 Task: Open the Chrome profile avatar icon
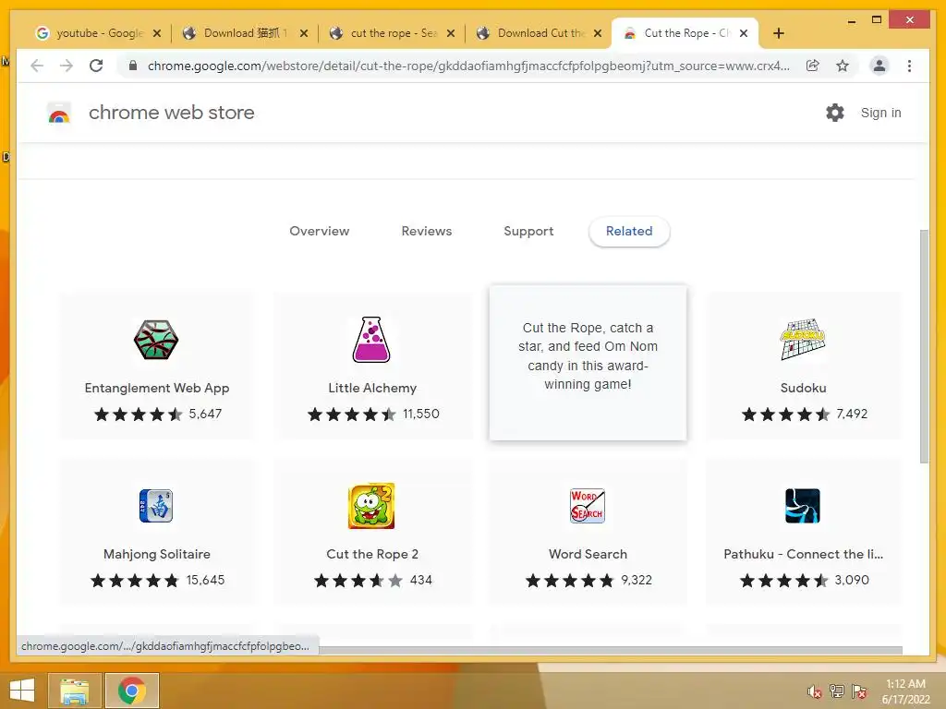(879, 66)
